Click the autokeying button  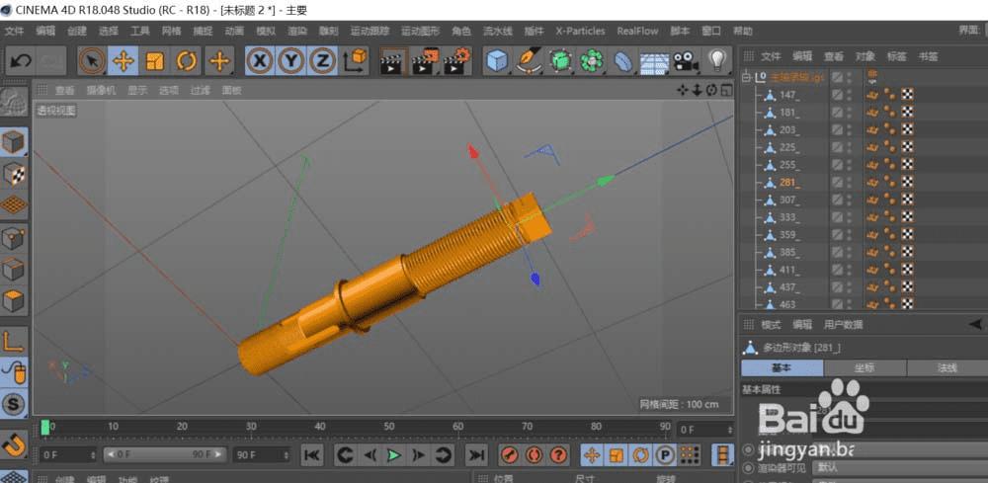pyautogui.click(x=534, y=454)
